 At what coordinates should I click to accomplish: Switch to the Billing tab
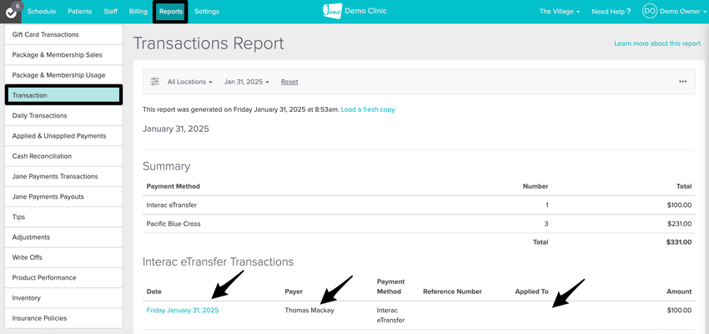pyautogui.click(x=138, y=12)
